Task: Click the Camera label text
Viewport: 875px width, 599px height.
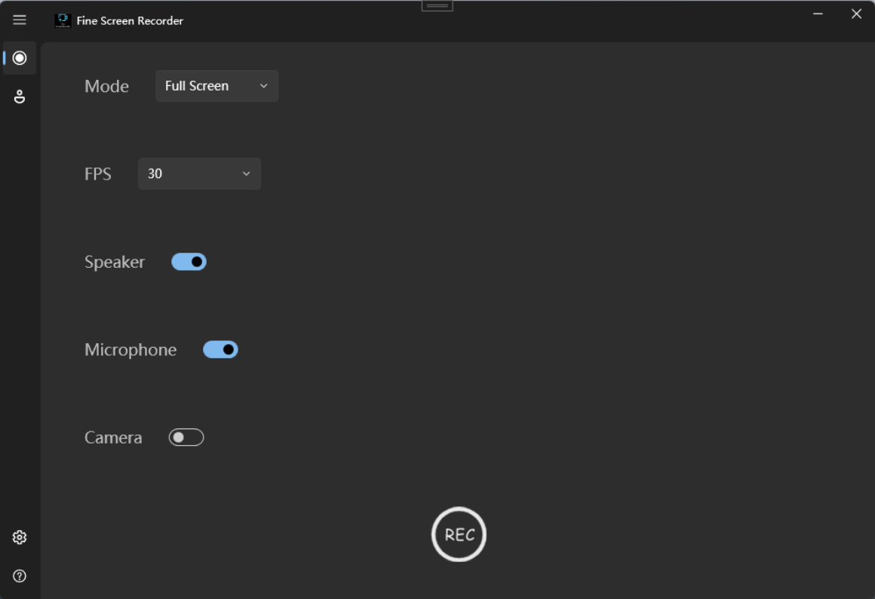Action: (x=113, y=438)
